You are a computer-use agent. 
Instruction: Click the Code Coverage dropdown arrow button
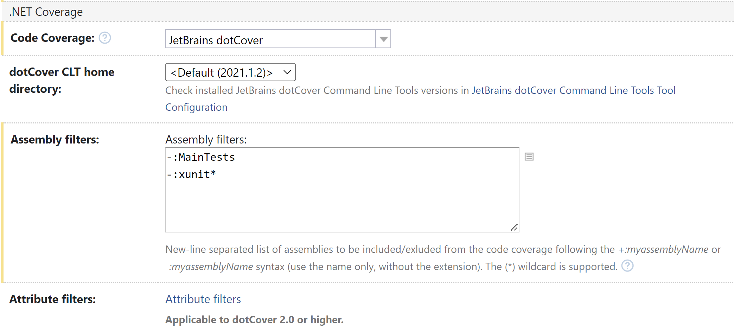coord(383,39)
